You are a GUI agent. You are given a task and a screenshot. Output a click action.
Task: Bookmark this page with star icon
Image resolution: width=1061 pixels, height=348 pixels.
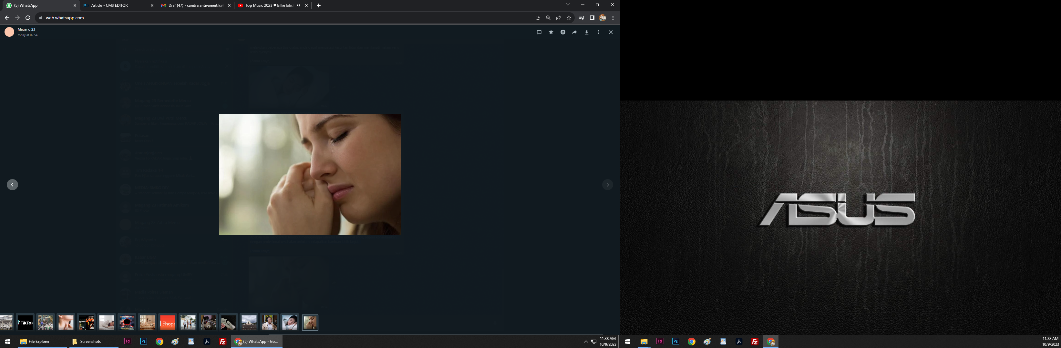coord(569,18)
